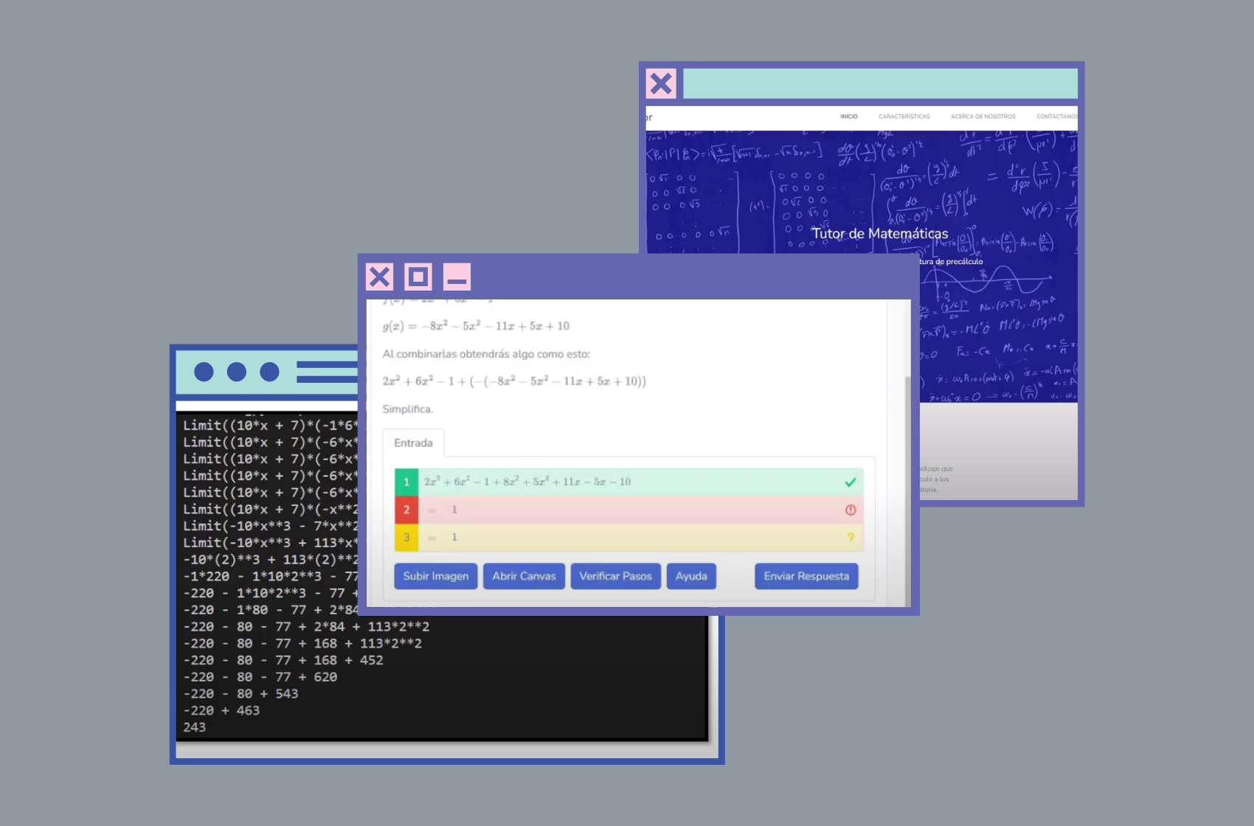Submit with the Enviar Respuesta button
Screen dimensions: 1254x826
pos(806,576)
